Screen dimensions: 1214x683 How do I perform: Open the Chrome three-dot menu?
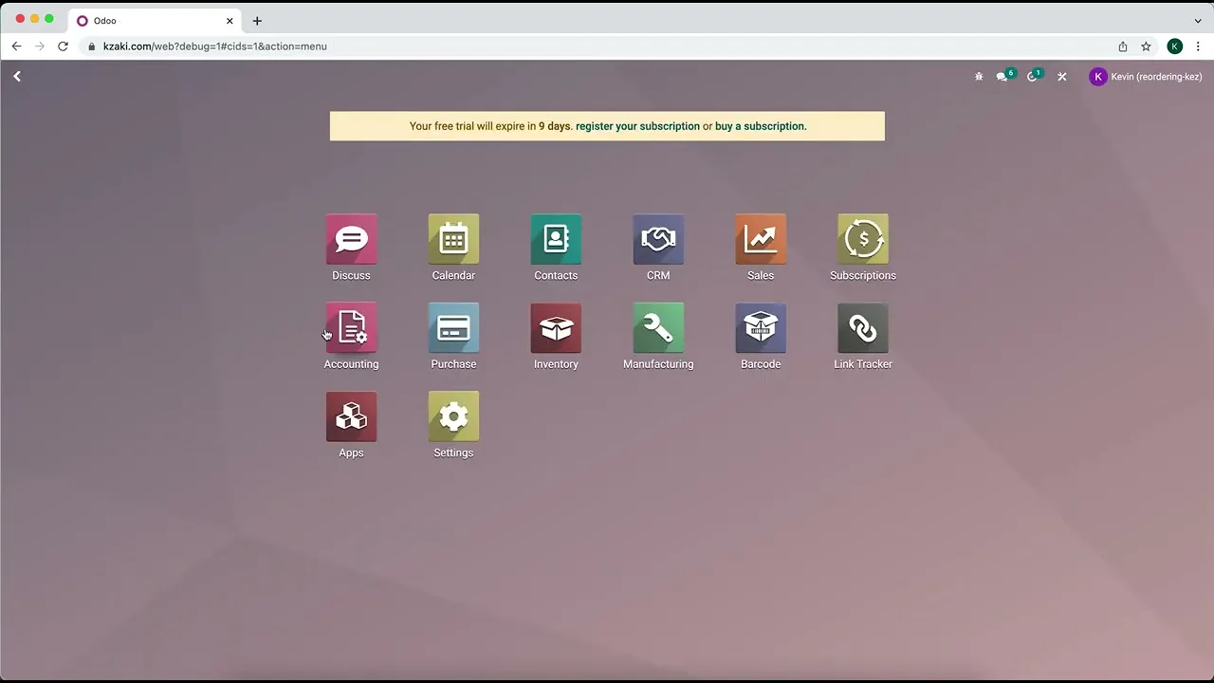[1199, 46]
